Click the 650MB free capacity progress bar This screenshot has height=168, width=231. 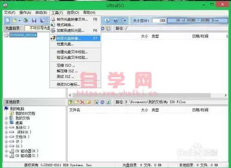(197, 20)
